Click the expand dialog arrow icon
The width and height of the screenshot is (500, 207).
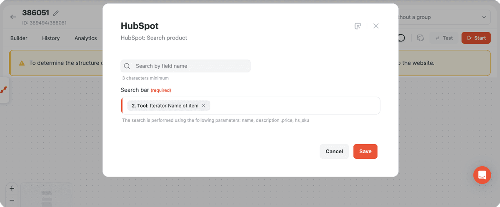(x=357, y=26)
